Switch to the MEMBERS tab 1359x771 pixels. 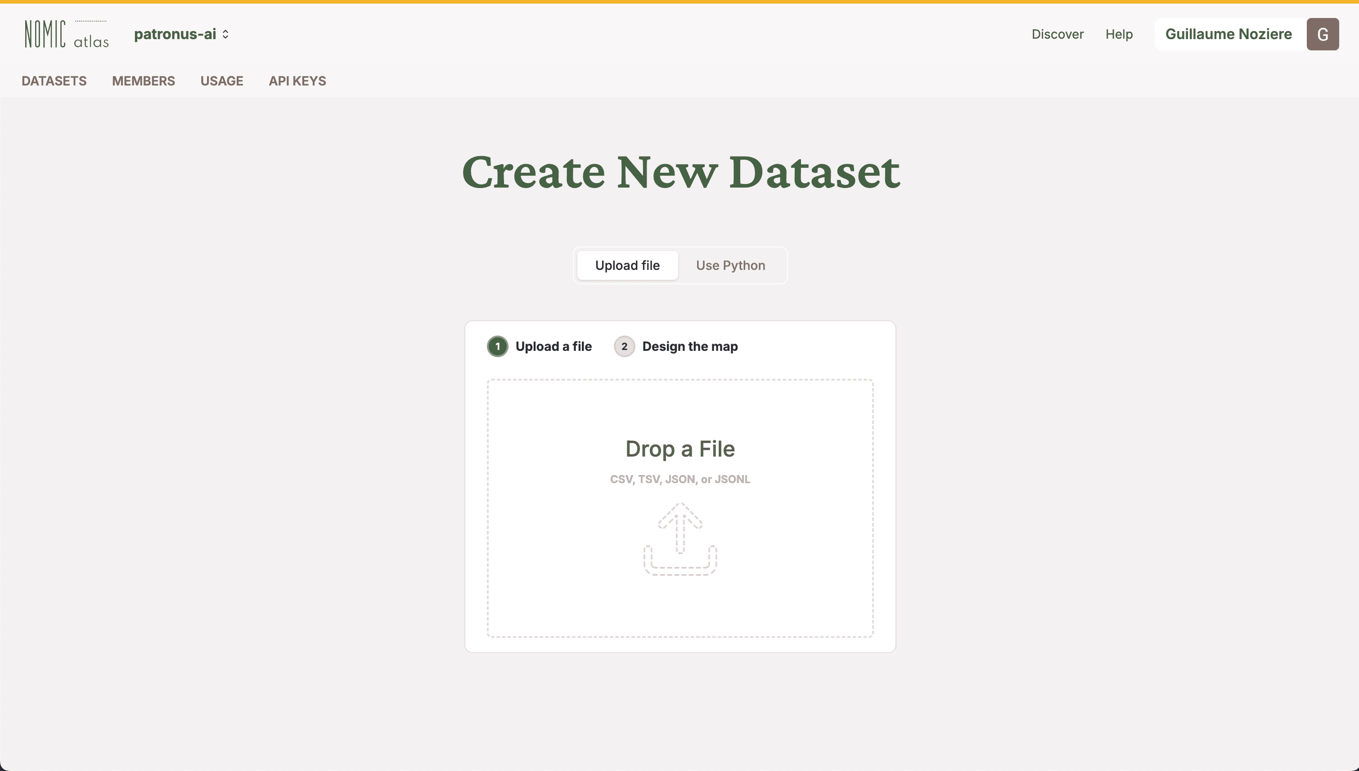pos(144,81)
